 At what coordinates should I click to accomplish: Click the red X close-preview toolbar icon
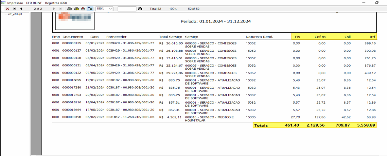[x=8, y=9]
